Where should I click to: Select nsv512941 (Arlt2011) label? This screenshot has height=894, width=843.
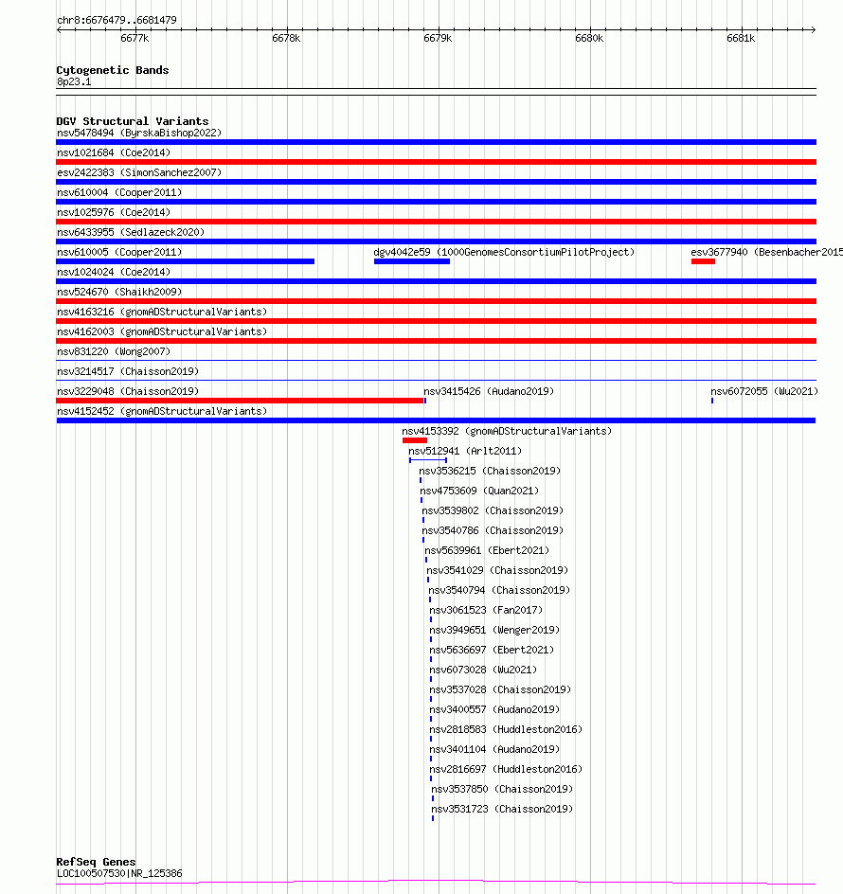pos(465,451)
